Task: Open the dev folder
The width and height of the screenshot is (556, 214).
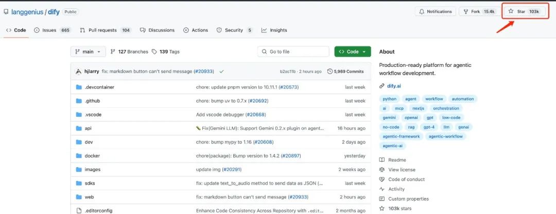Action: [89, 142]
